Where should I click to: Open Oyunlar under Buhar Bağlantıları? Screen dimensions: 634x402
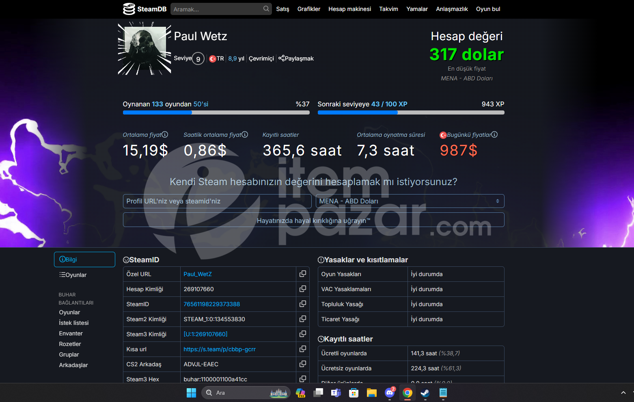click(x=69, y=312)
